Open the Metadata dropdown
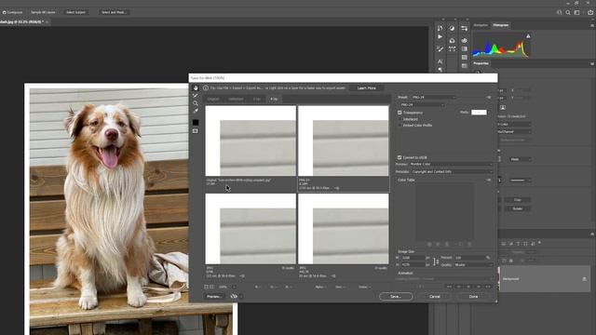This screenshot has height=335, width=596. (452, 171)
